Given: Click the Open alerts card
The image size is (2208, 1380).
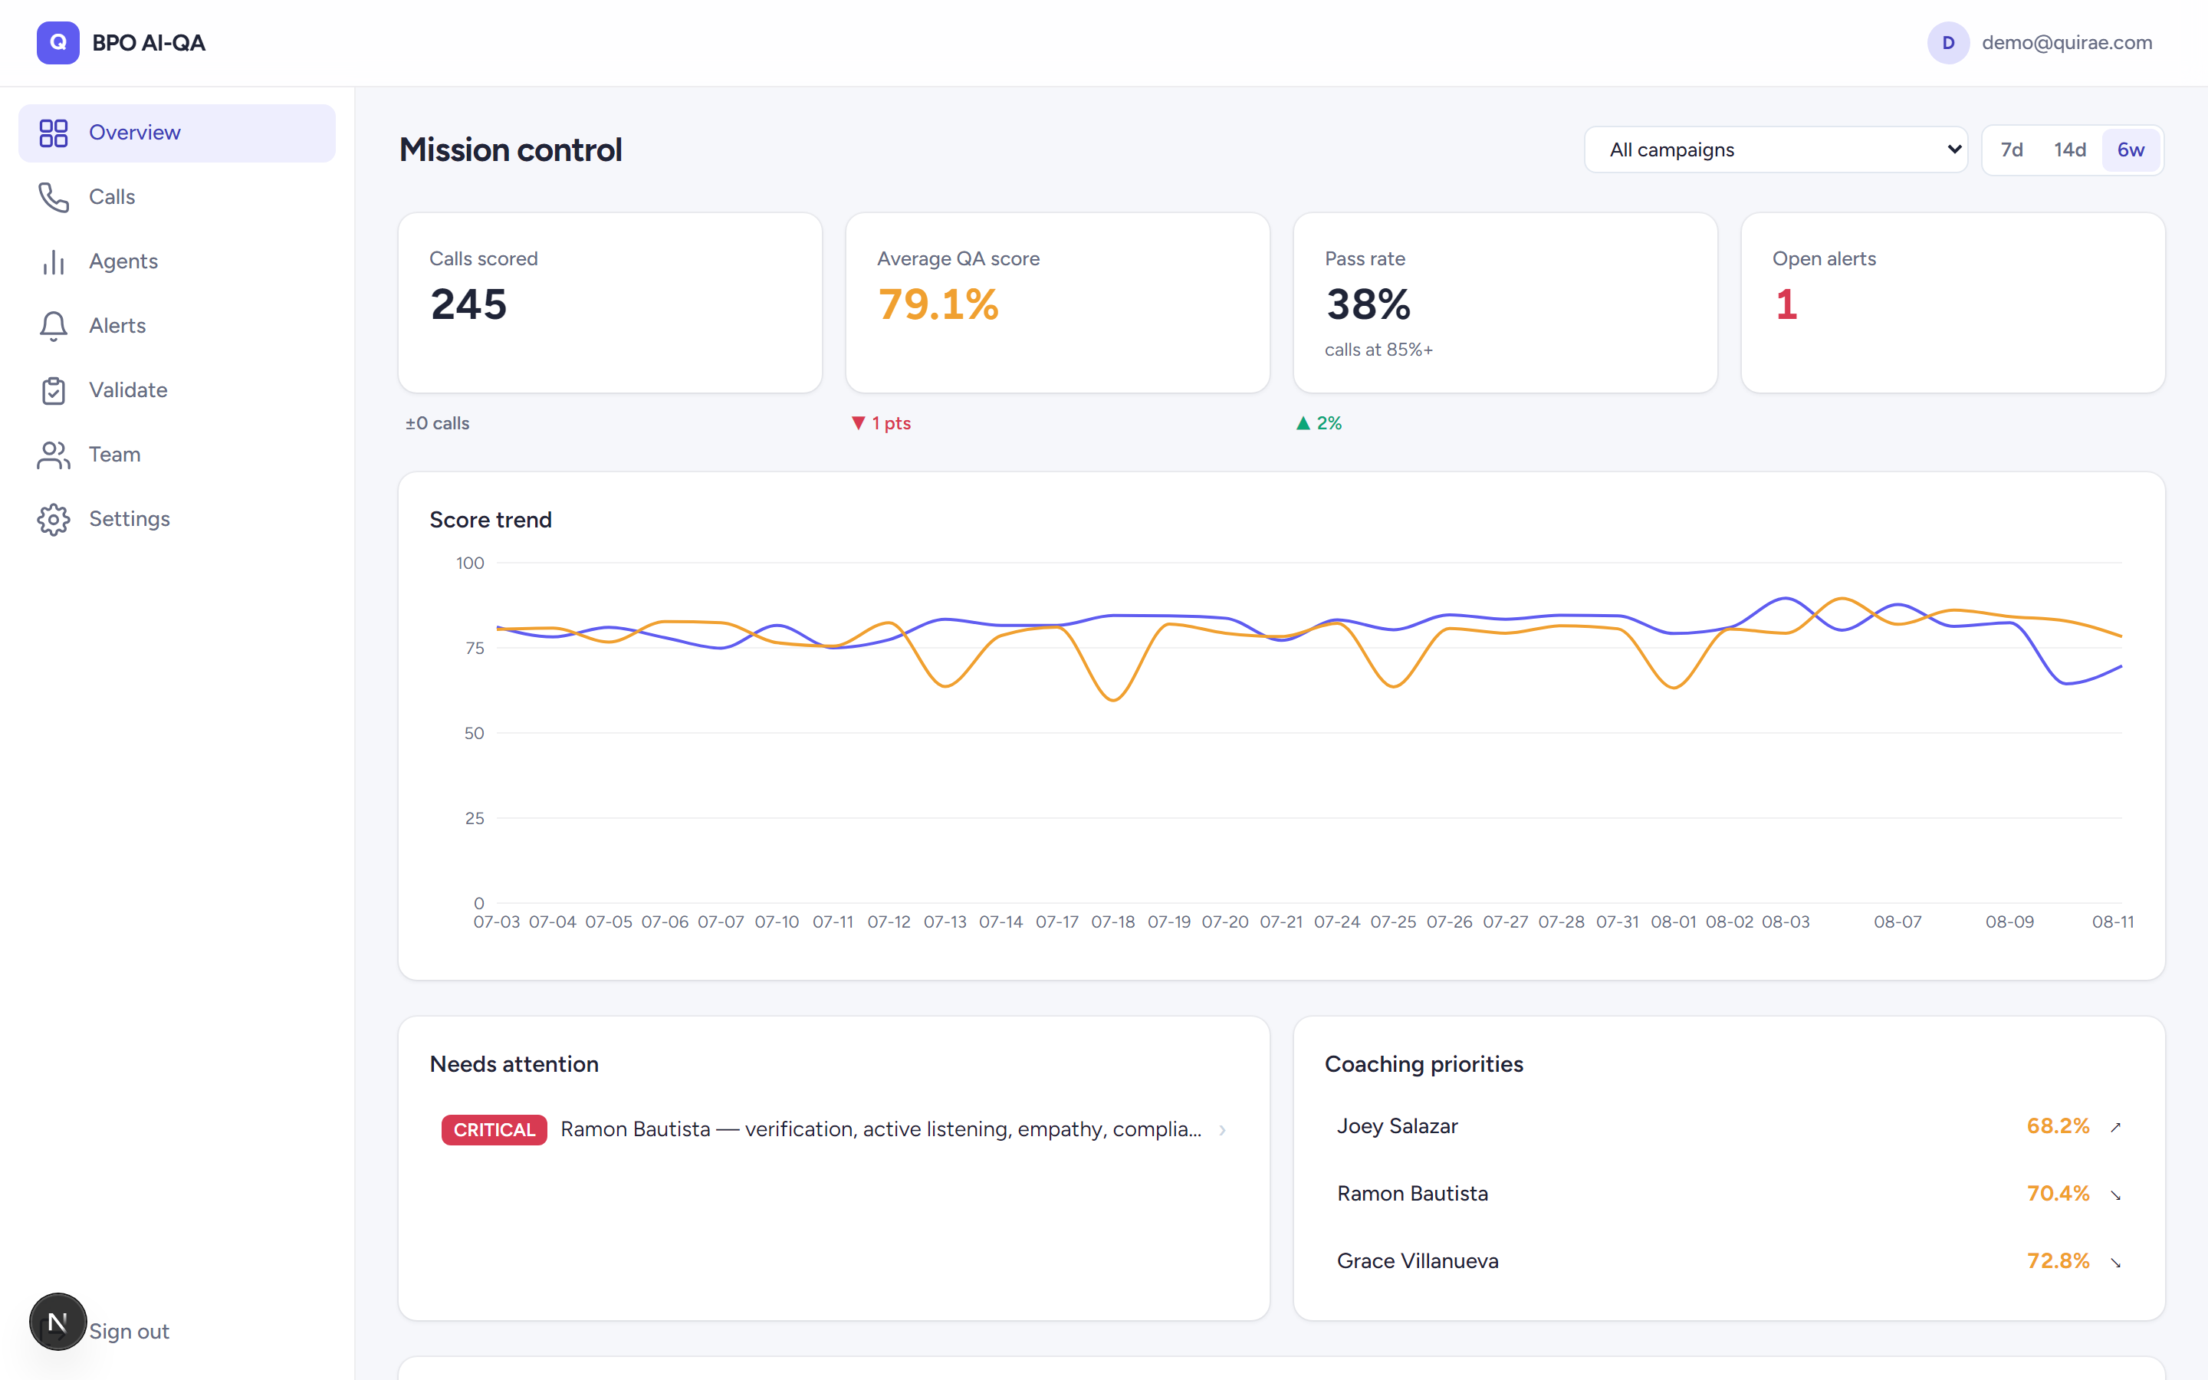Looking at the screenshot, I should (1953, 303).
